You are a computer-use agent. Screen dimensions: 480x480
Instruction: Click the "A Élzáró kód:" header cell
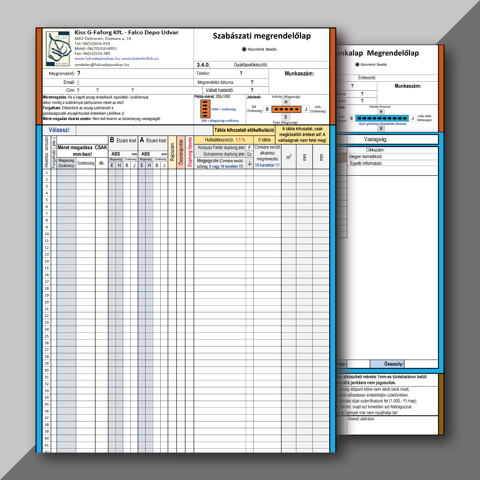(153, 140)
